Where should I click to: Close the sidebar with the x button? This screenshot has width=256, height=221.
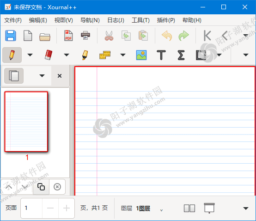(60, 76)
